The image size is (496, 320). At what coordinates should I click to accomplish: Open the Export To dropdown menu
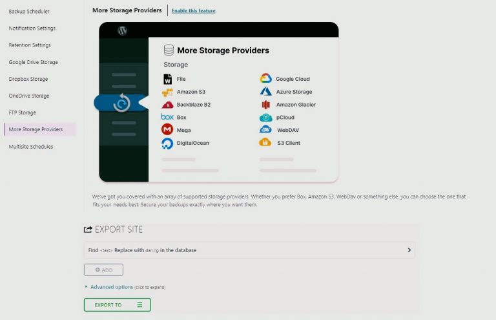point(118,304)
